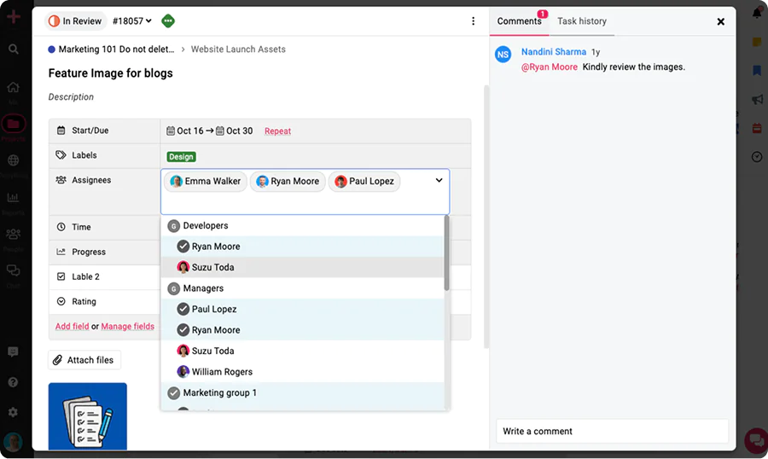Image resolution: width=768 pixels, height=459 pixels.
Task: Open the In Review status selector
Action: tap(75, 21)
